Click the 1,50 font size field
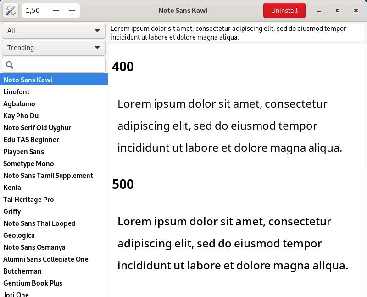The image size is (367, 297). 35,11
